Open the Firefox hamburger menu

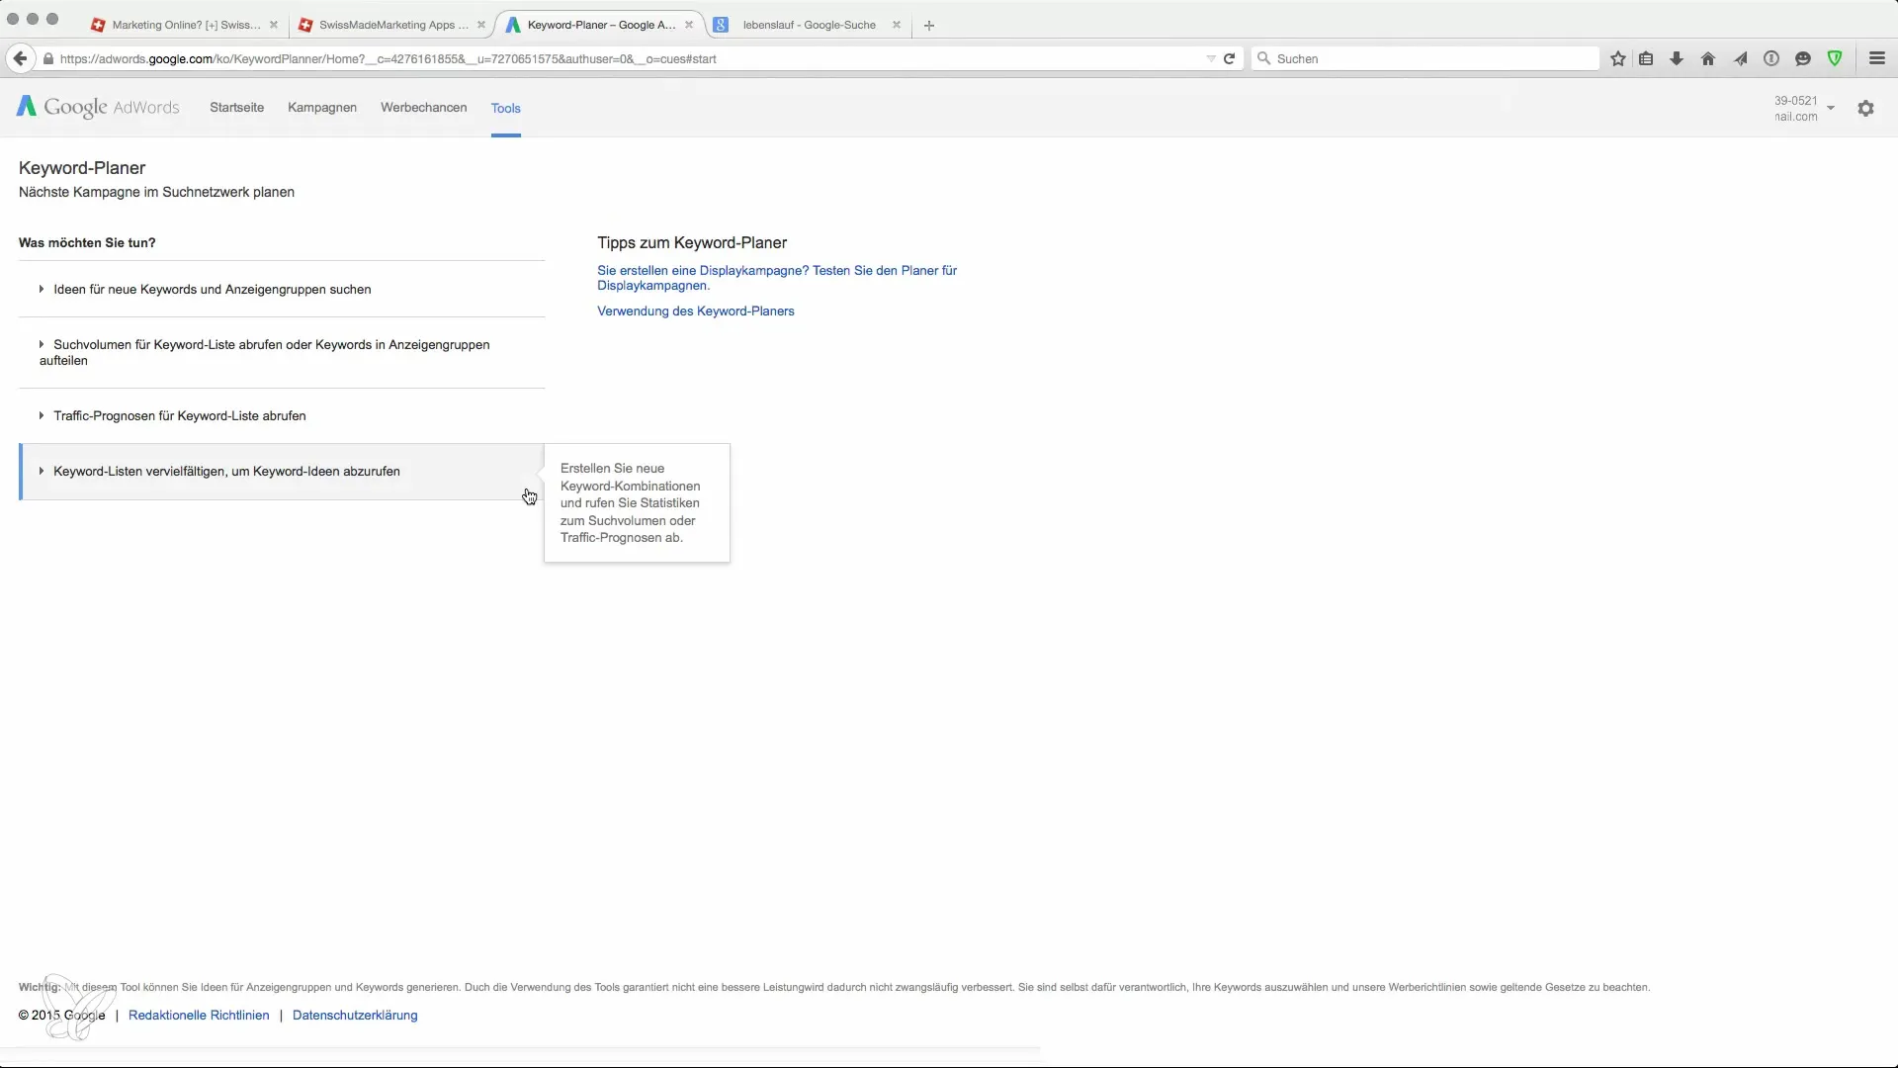click(x=1877, y=58)
